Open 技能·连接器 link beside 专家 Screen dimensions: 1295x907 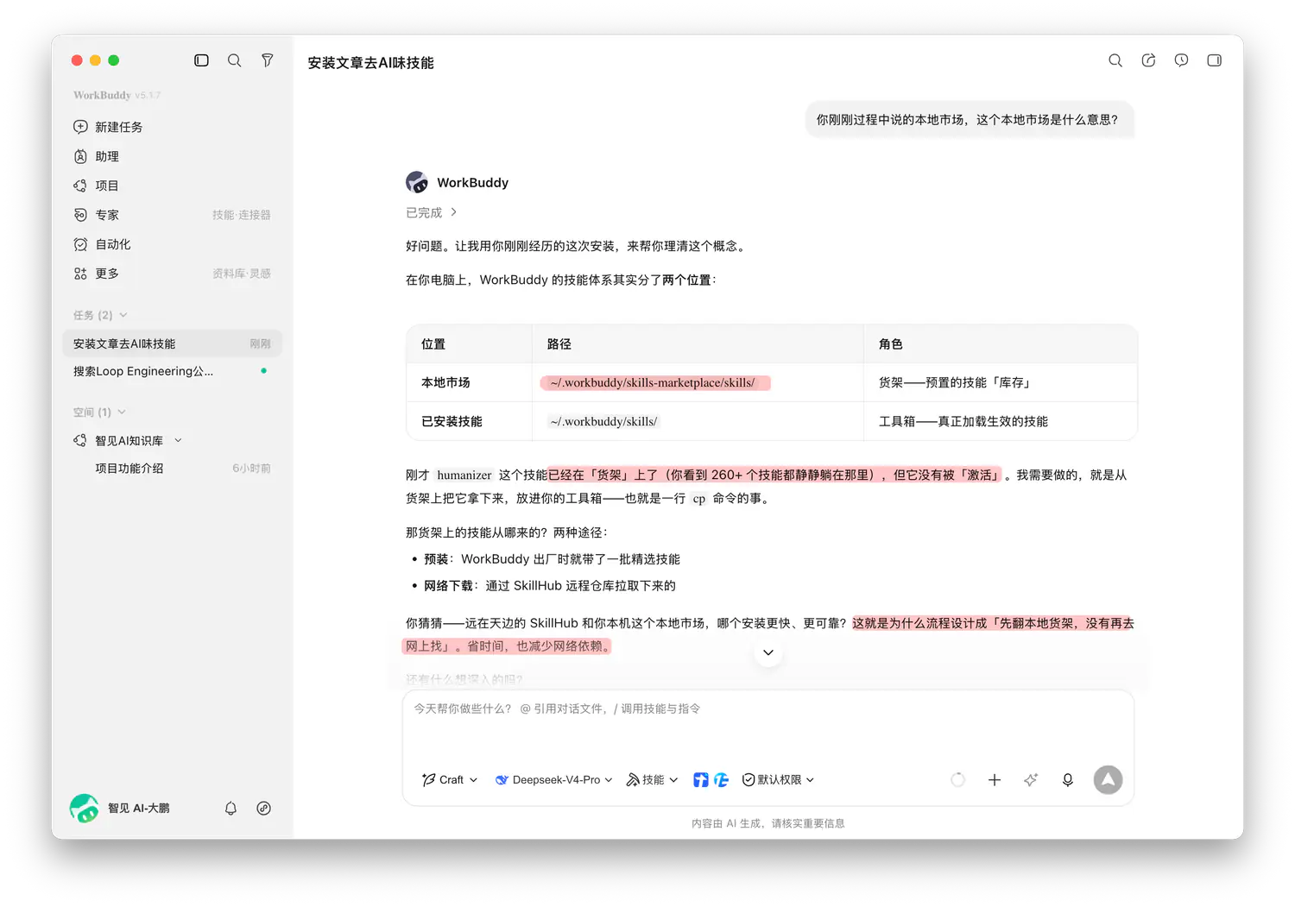(242, 215)
